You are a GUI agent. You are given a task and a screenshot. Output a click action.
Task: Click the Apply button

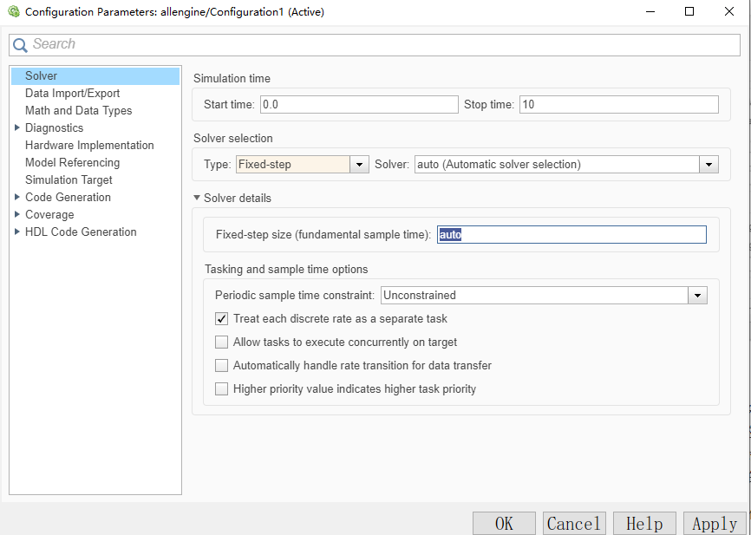(715, 524)
